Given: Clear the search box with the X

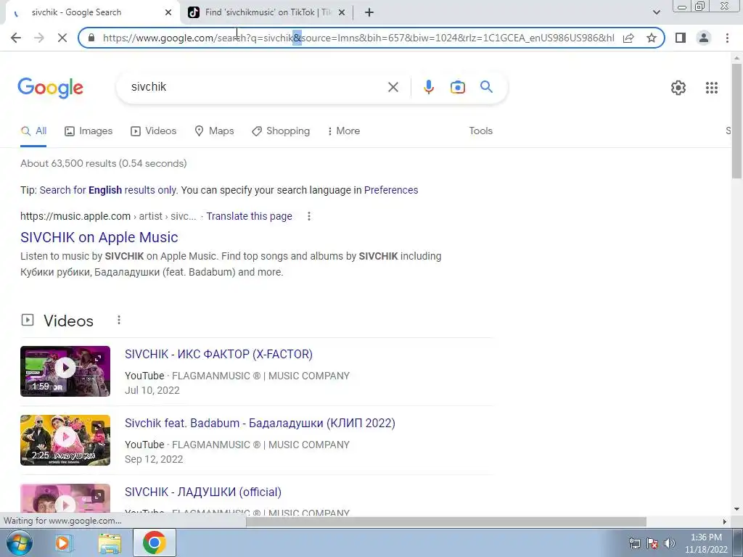Looking at the screenshot, I should tap(393, 87).
